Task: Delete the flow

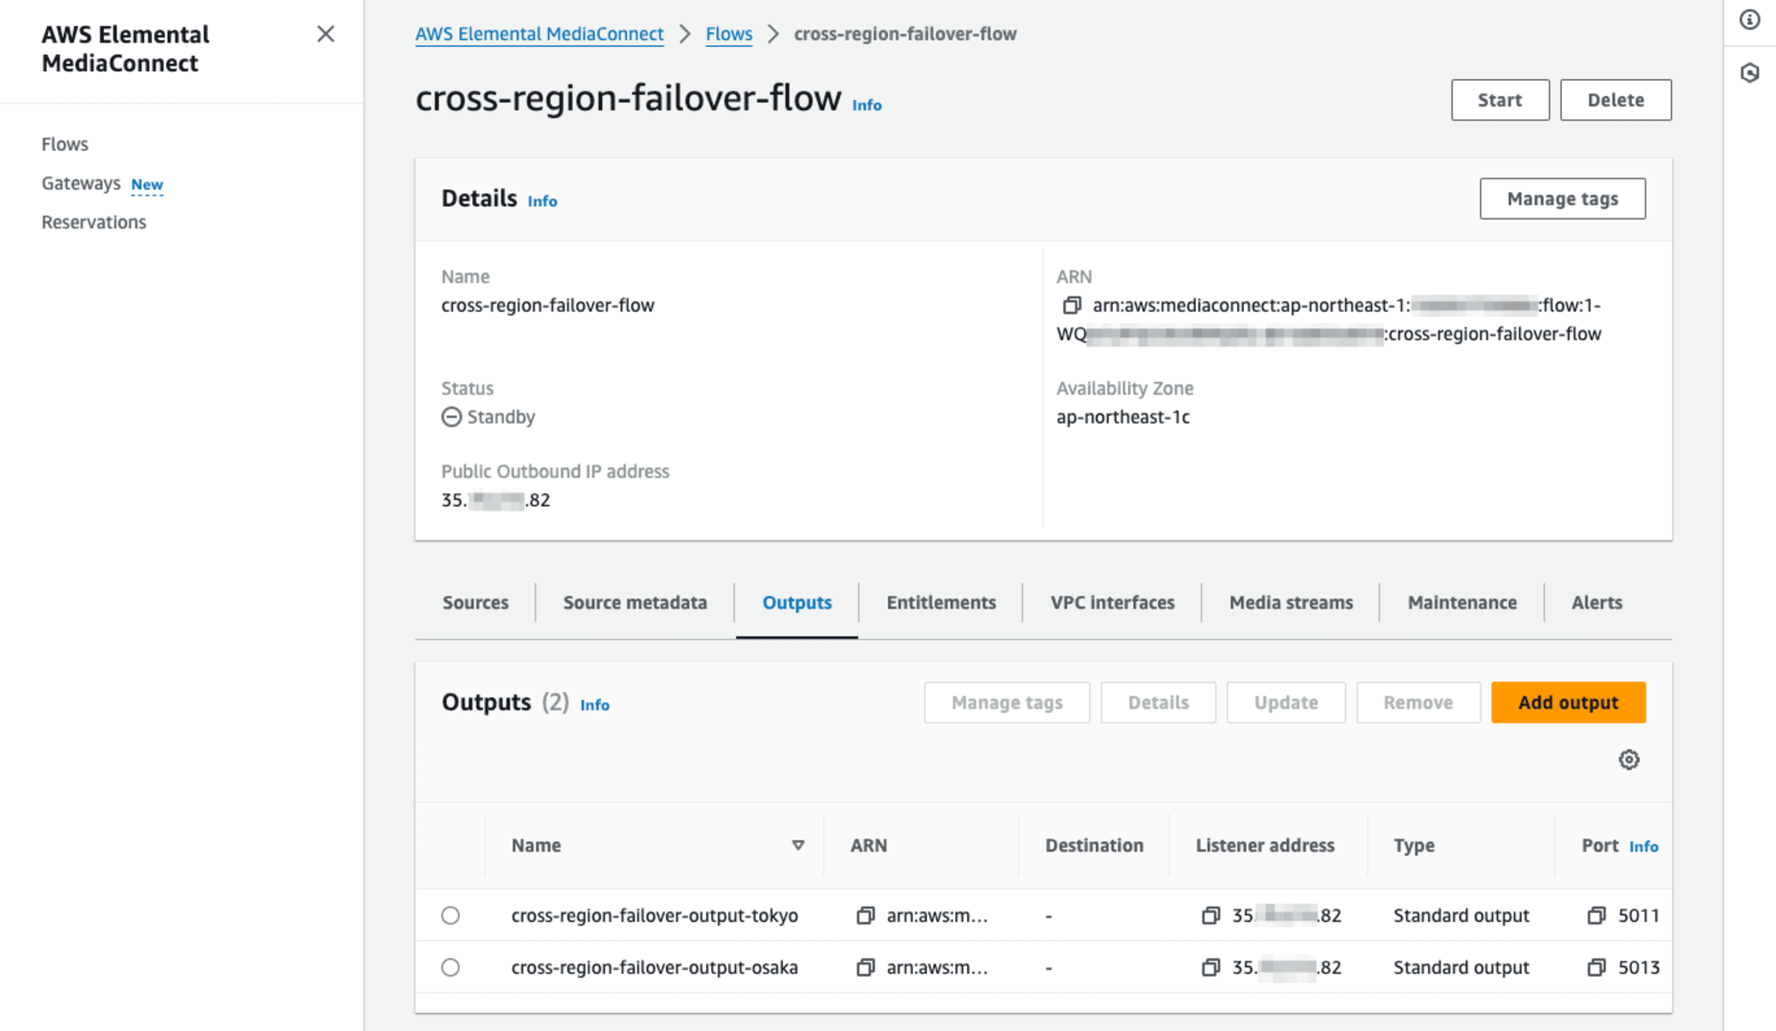Action: coord(1615,99)
